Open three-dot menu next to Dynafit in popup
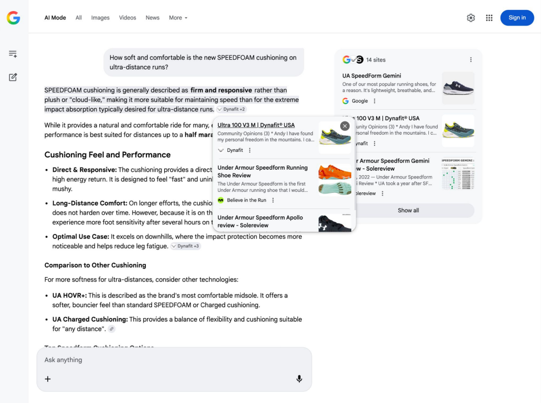The width and height of the screenshot is (541, 403). (x=250, y=150)
